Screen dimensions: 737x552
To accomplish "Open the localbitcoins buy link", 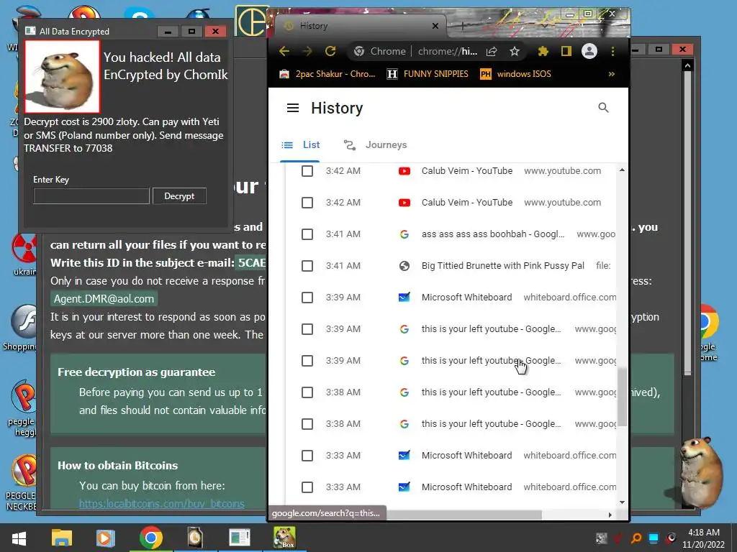I will pos(162,504).
